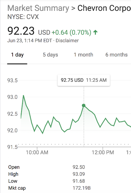This screenshot has width=131, height=193.
Task: Click the green data point marker
Action: (84, 106)
